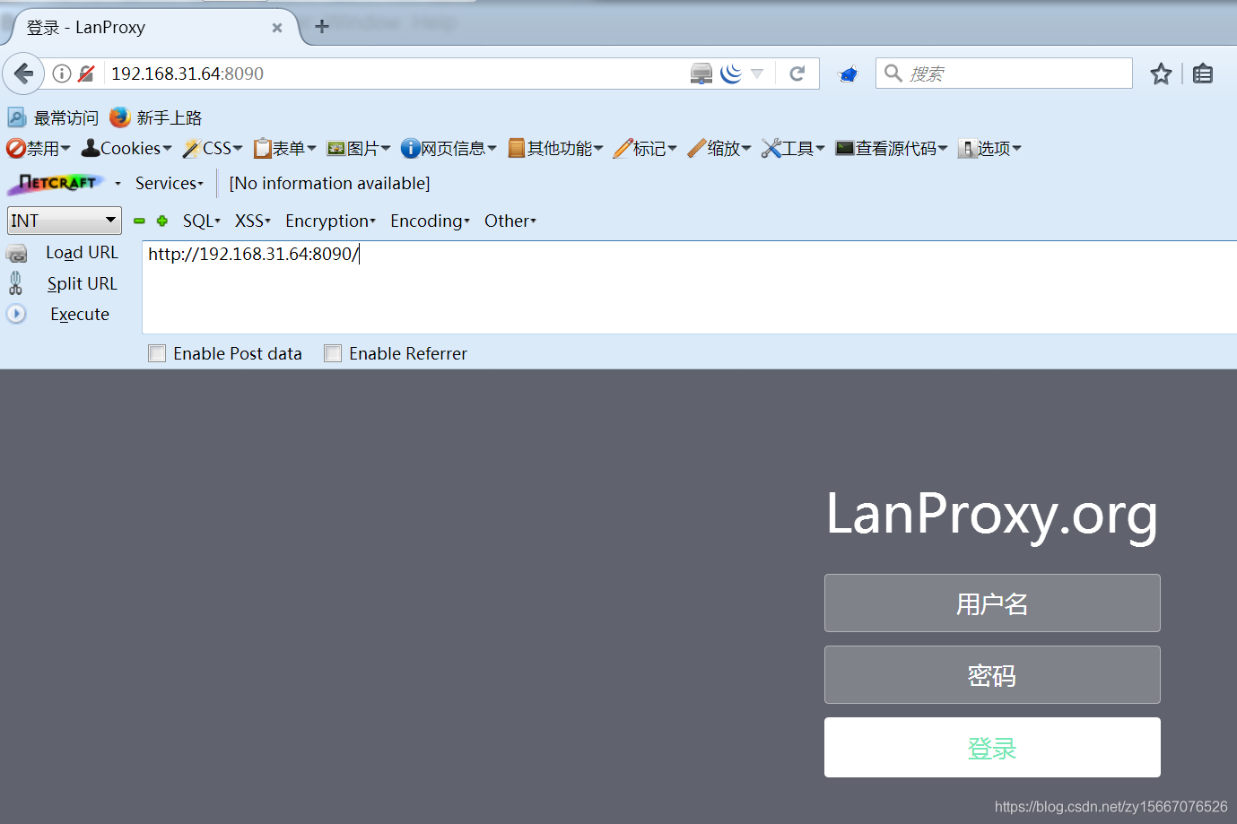Open a new tab with the plus button

[322, 27]
